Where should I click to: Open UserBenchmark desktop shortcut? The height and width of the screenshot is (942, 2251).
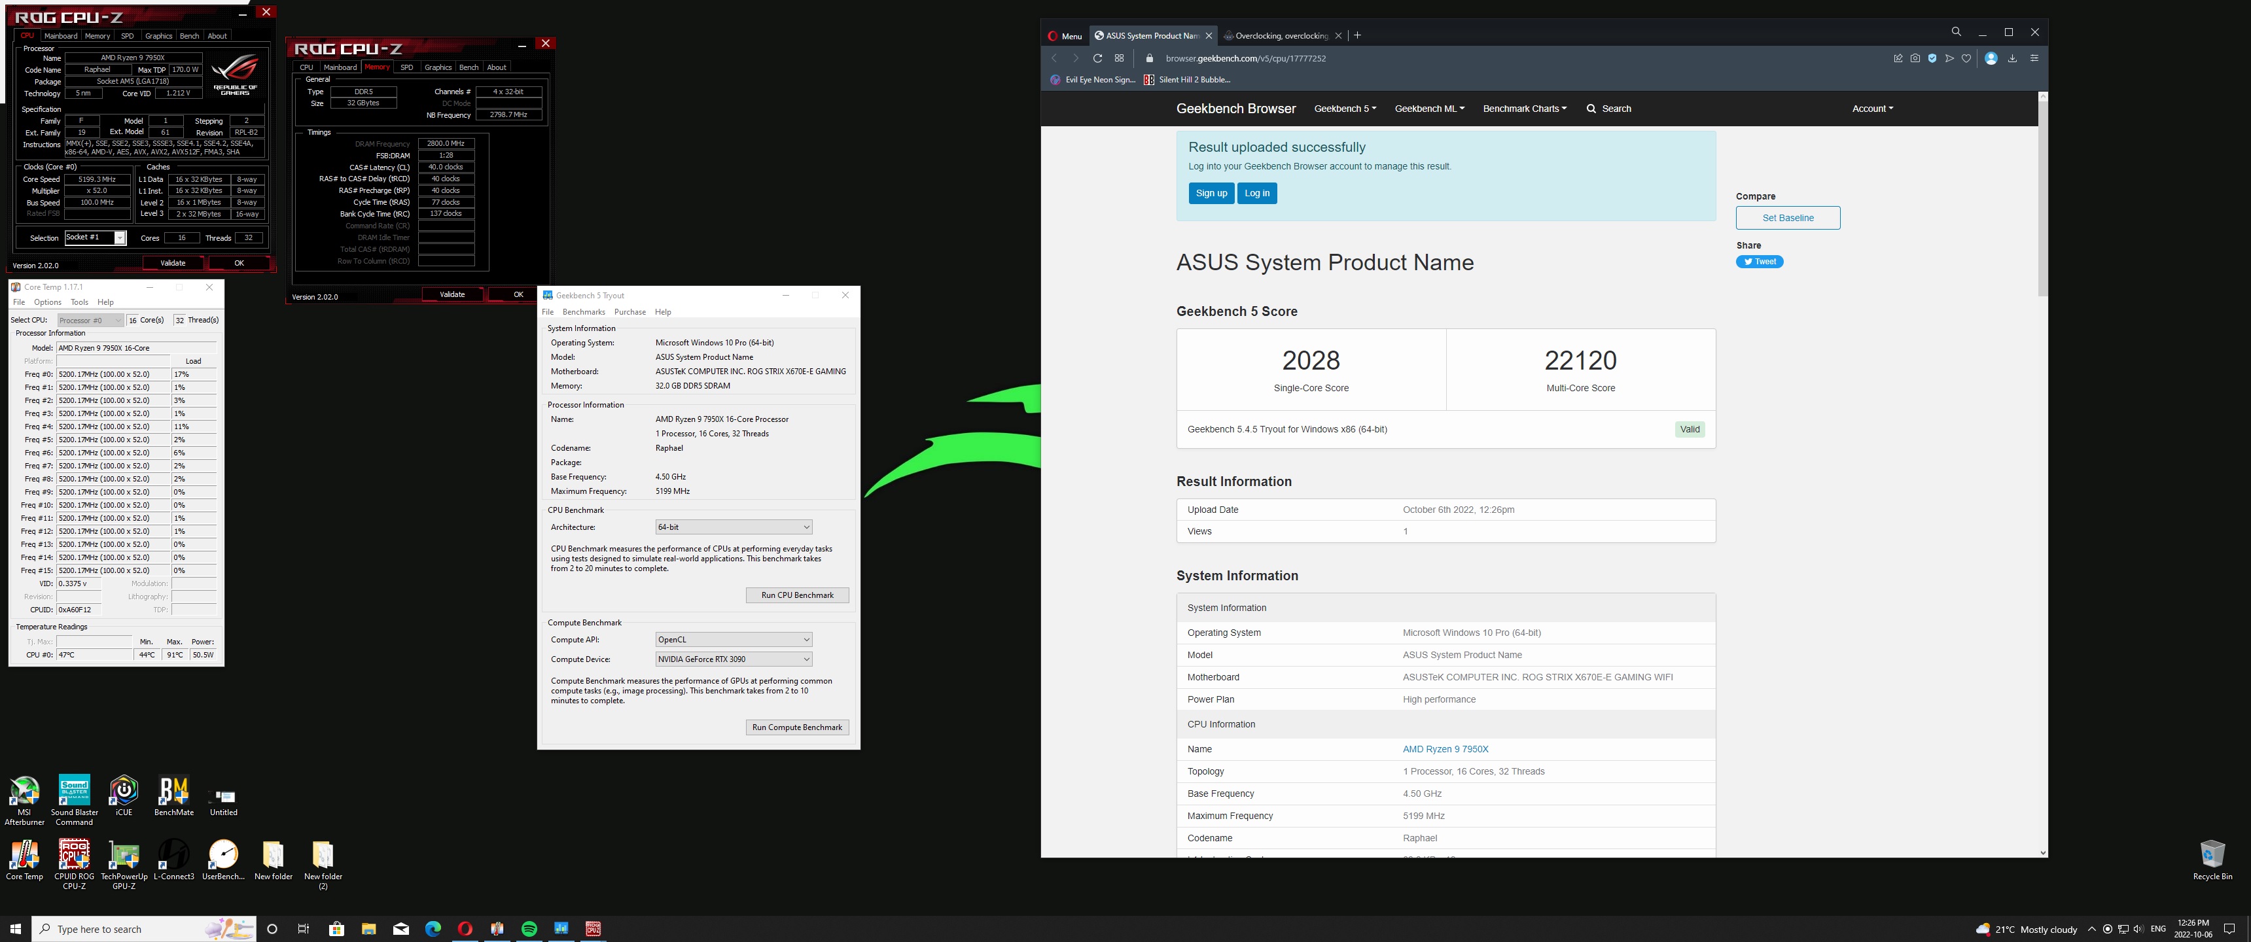(224, 860)
